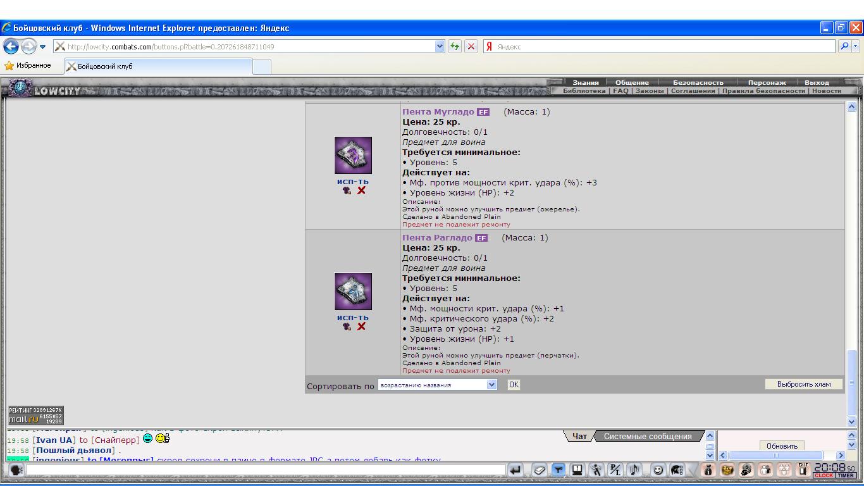Open the sort-by dropdown 'возрастанию названия'
This screenshot has height=486, width=864.
pyautogui.click(x=438, y=384)
